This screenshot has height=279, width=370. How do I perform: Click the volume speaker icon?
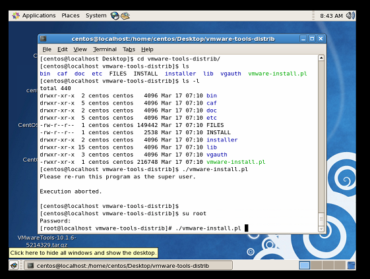point(350,16)
